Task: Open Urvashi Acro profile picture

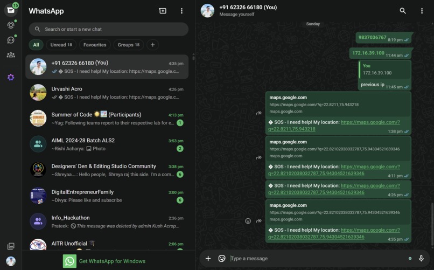Action: [x=38, y=93]
